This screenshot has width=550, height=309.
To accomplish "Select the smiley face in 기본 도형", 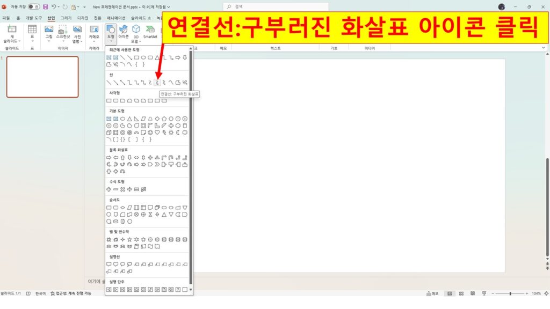I will 150,133.
